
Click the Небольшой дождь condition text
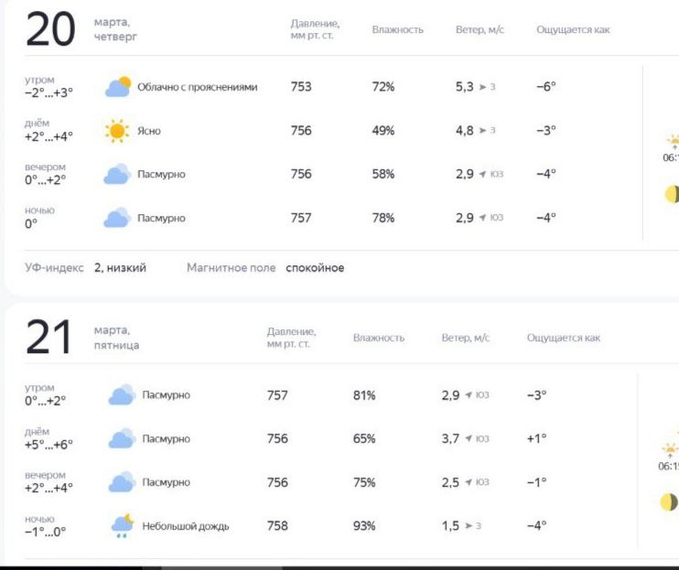186,526
